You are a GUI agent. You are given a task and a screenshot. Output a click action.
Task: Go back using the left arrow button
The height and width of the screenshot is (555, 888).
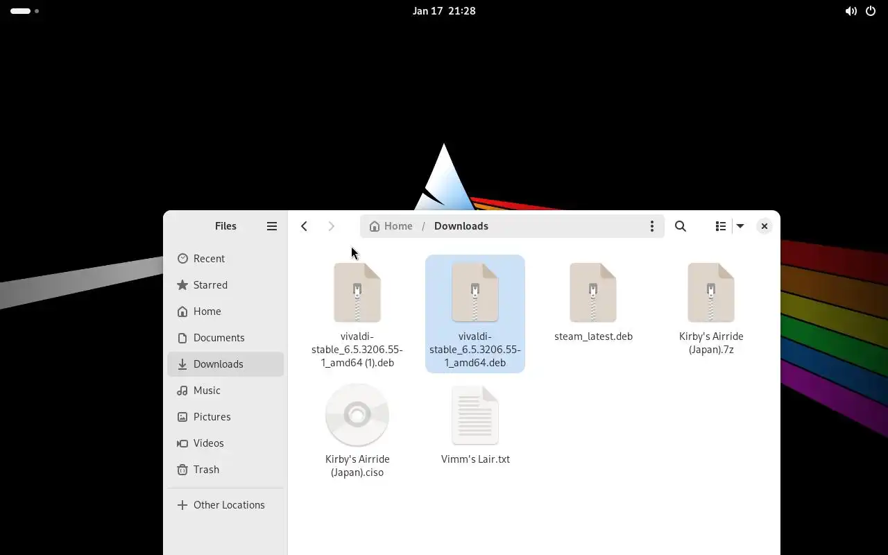[x=304, y=226]
